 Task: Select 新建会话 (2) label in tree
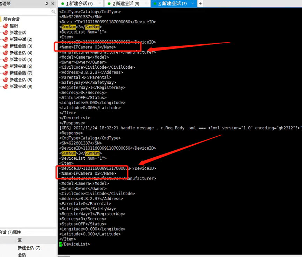coord(21,39)
